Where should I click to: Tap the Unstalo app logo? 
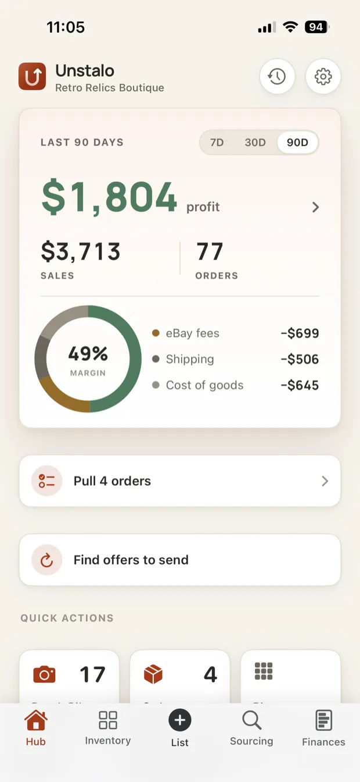coord(32,77)
